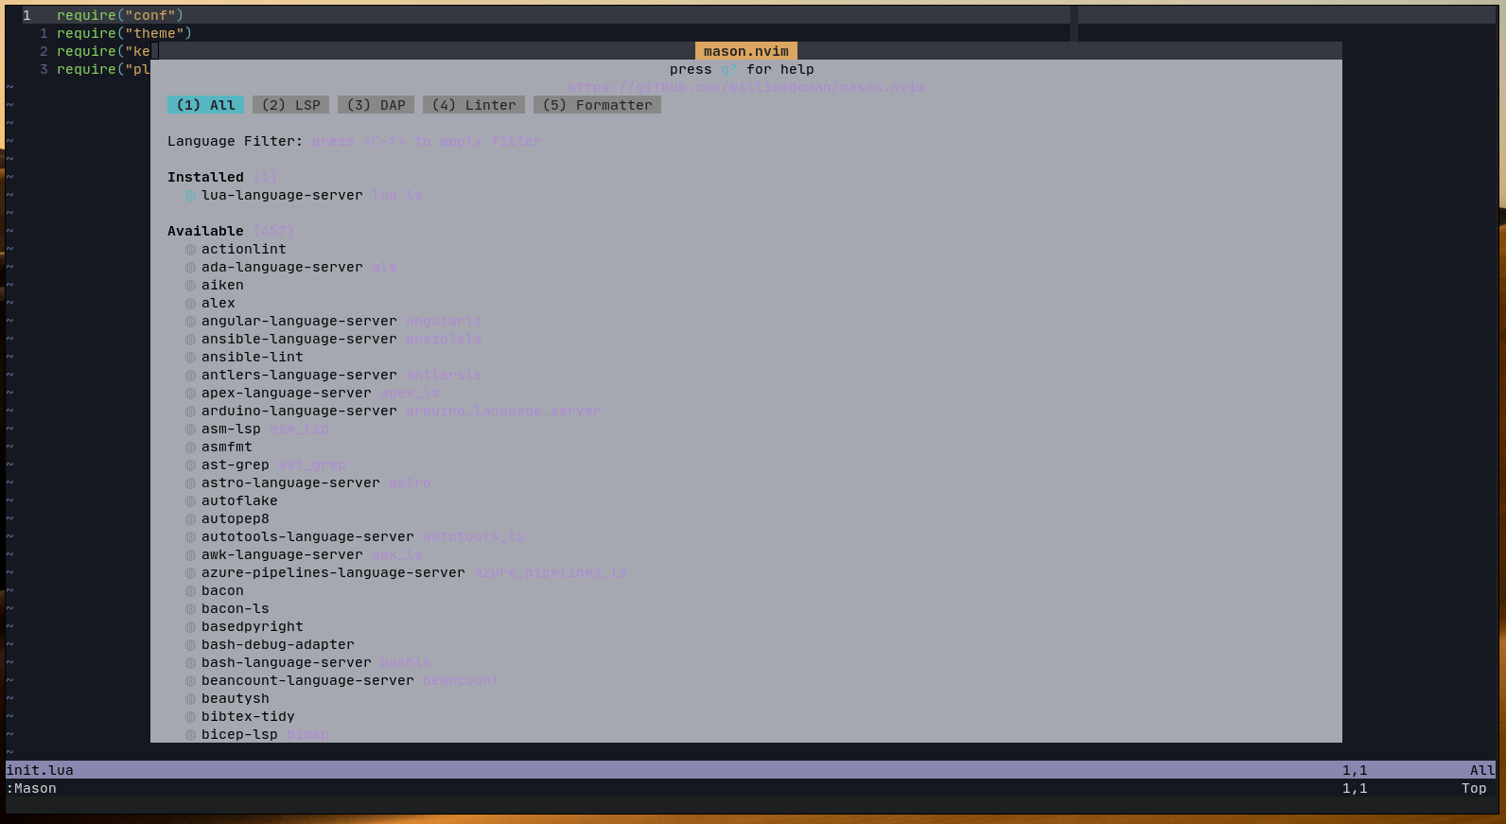This screenshot has width=1506, height=824.
Task: Click the package icon beside autoflake
Action: pyautogui.click(x=190, y=501)
